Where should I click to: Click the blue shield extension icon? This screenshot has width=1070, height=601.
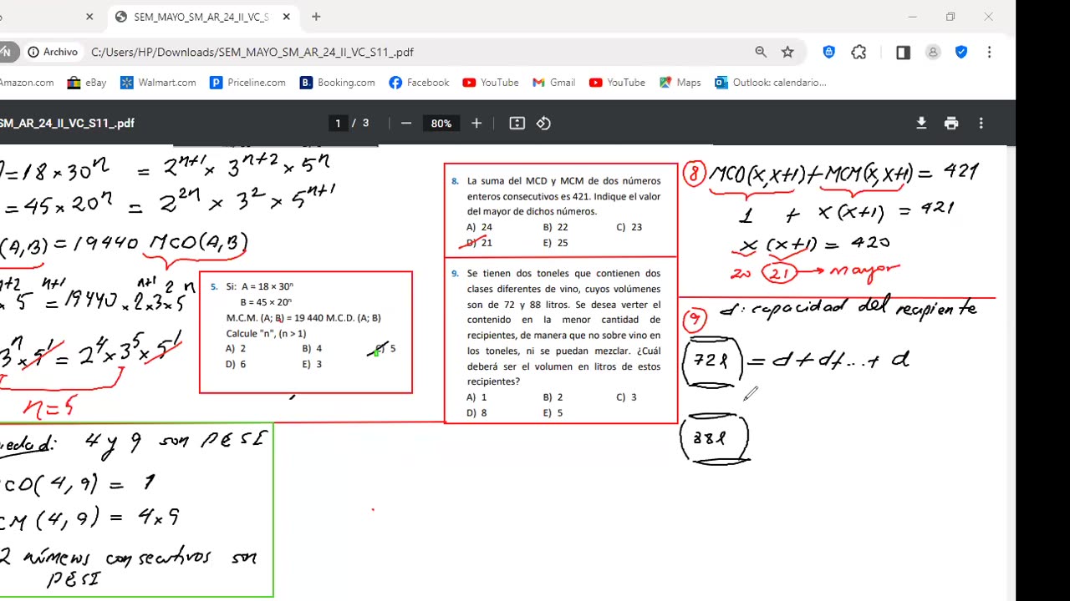[961, 52]
